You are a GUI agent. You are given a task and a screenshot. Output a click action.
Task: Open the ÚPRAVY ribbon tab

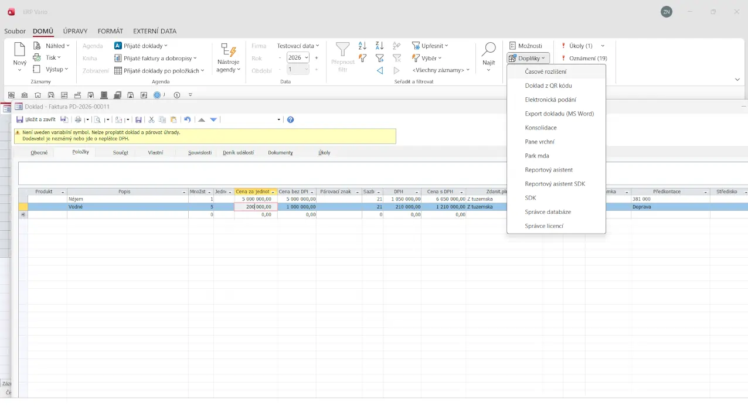coord(76,31)
